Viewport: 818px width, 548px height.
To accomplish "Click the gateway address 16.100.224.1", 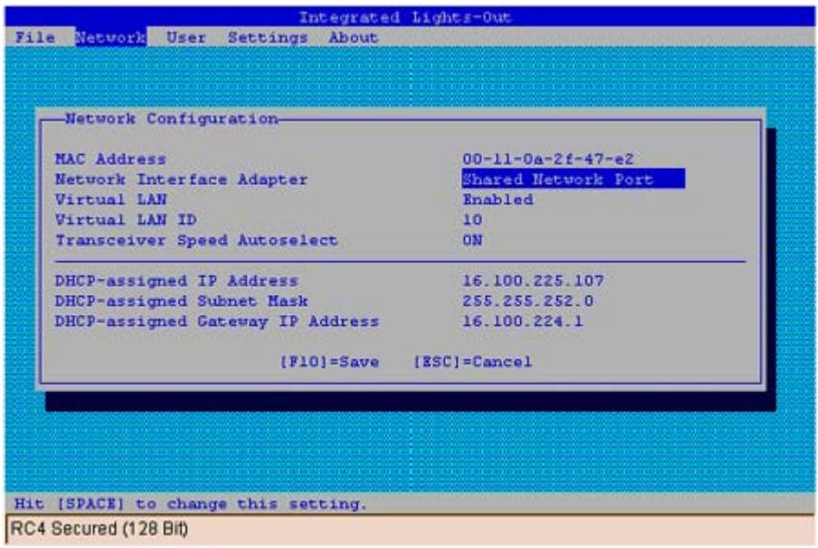I will point(523,321).
